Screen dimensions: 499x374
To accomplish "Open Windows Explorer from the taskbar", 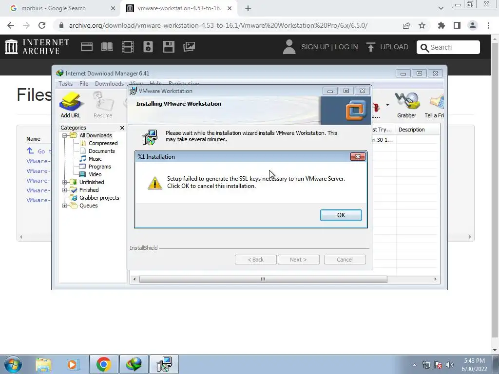I will (x=43, y=364).
